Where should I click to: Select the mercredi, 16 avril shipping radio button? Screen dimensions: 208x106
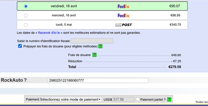[x=26, y=16]
